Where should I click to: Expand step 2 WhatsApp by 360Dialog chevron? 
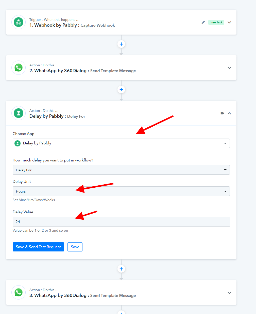point(229,68)
